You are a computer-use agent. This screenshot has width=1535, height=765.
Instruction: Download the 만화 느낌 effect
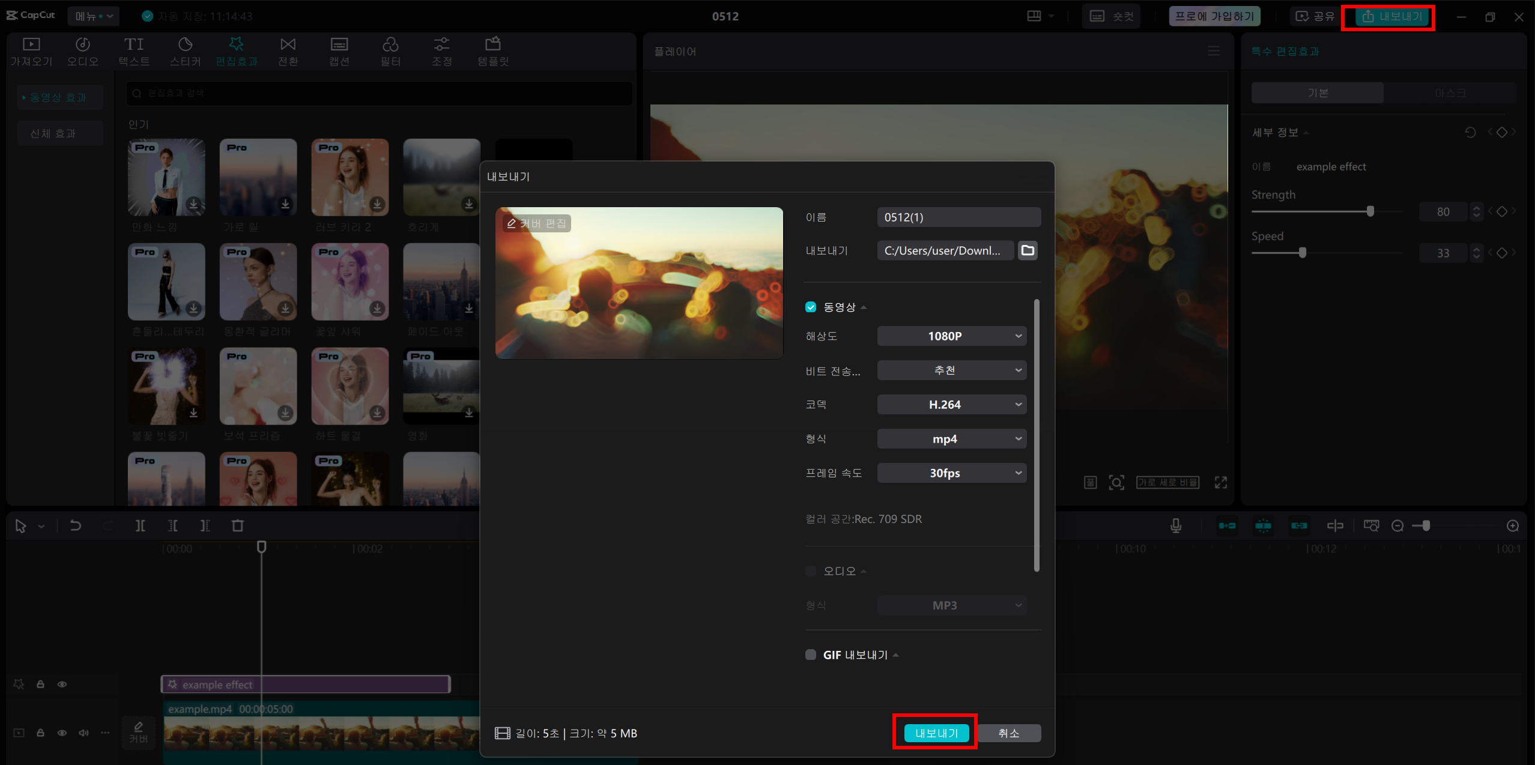point(193,204)
